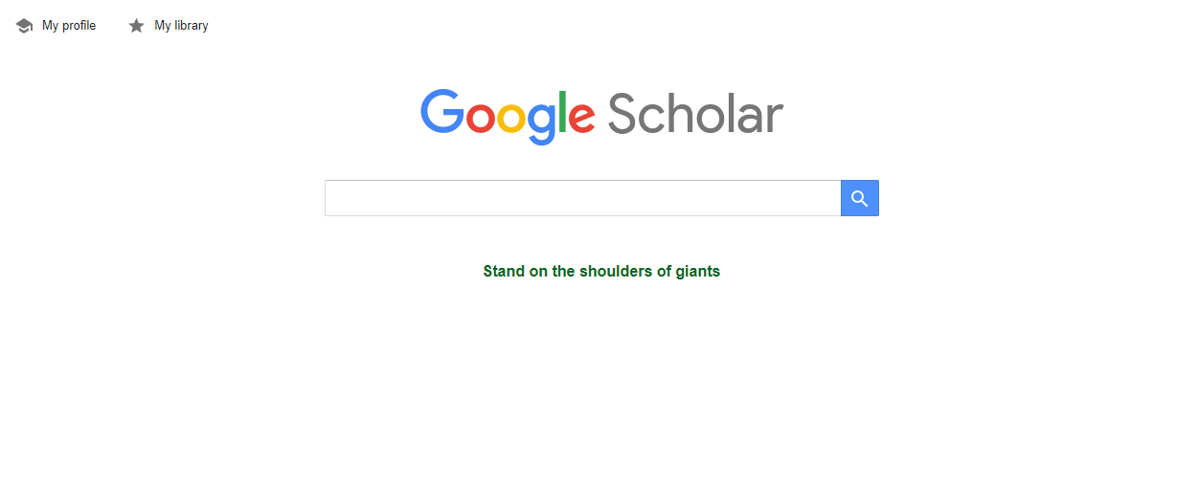Image resolution: width=1198 pixels, height=488 pixels.
Task: Click the word library in the top navigation
Action: coord(191,26)
